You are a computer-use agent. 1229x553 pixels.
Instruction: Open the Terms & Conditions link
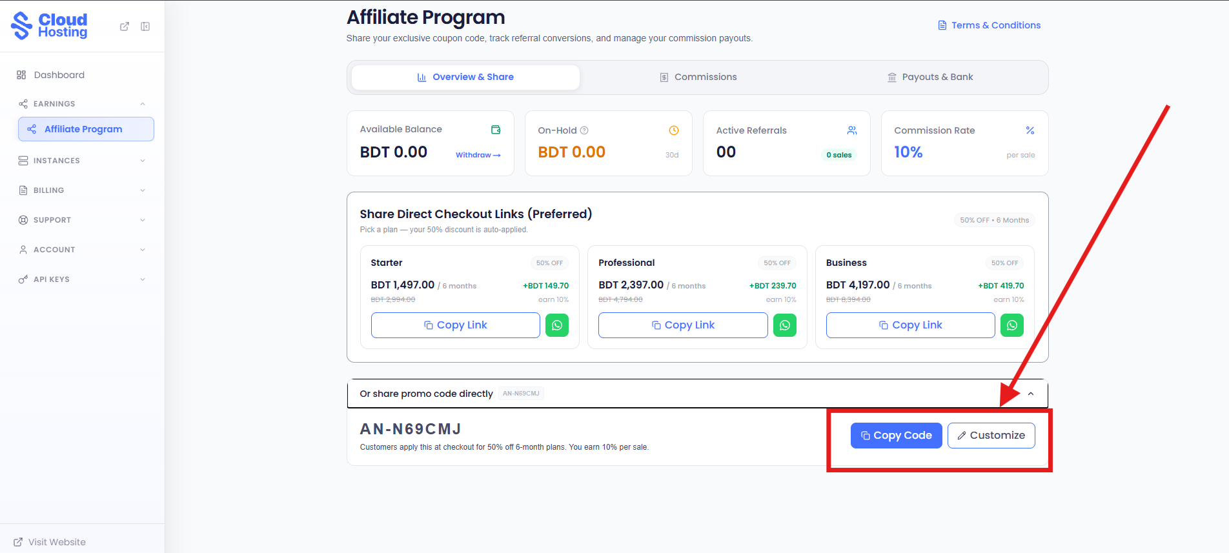(x=990, y=25)
